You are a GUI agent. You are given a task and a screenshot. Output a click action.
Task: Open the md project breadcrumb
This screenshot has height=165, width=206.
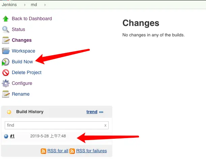pyautogui.click(x=34, y=5)
